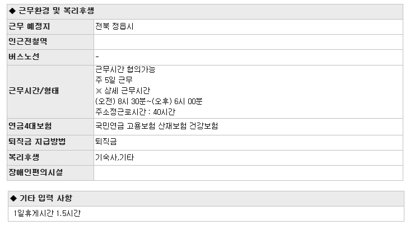This screenshot has width=410, height=230.
Task: Click the 상세 근무시간 note line
Action: click(x=123, y=91)
